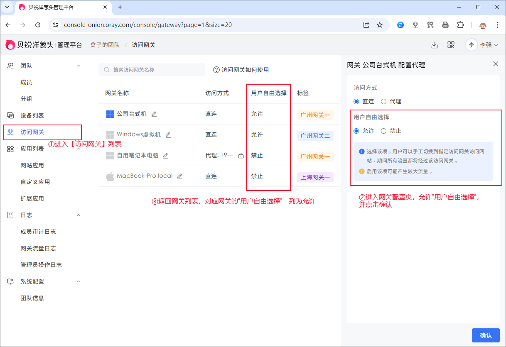
Task: Click the blue sync extension icon
Action: 400,25
